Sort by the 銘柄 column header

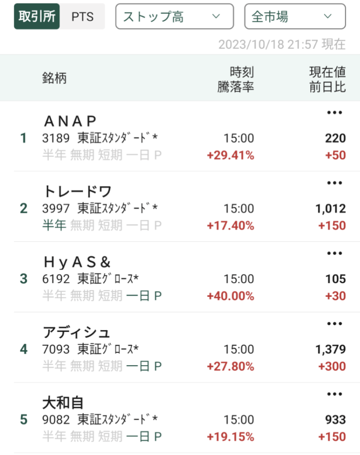tap(54, 78)
